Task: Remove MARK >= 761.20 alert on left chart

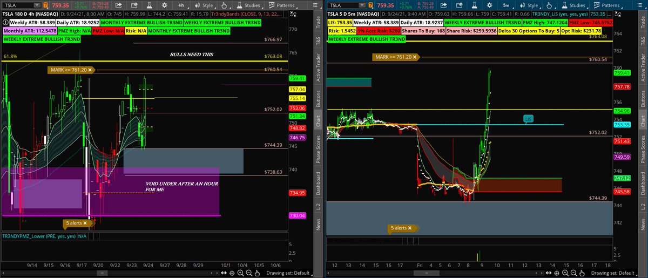Action: pos(90,70)
